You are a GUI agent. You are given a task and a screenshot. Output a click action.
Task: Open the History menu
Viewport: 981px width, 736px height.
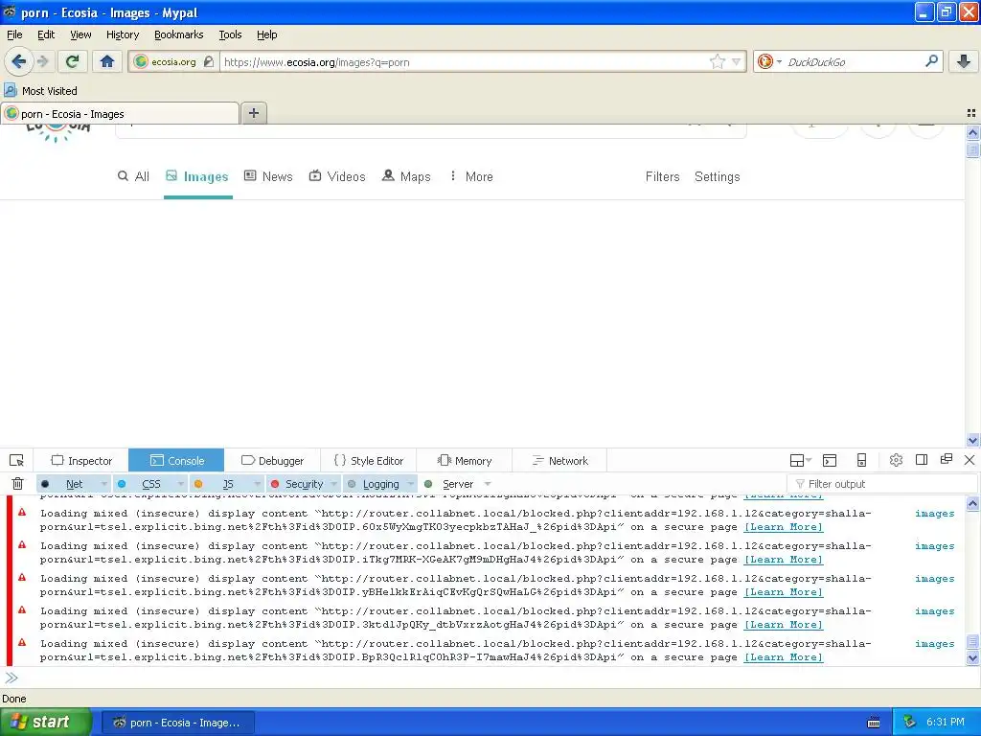(x=123, y=34)
